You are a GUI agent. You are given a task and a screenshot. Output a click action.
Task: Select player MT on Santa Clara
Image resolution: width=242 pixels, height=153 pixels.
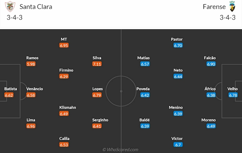pos(64,39)
